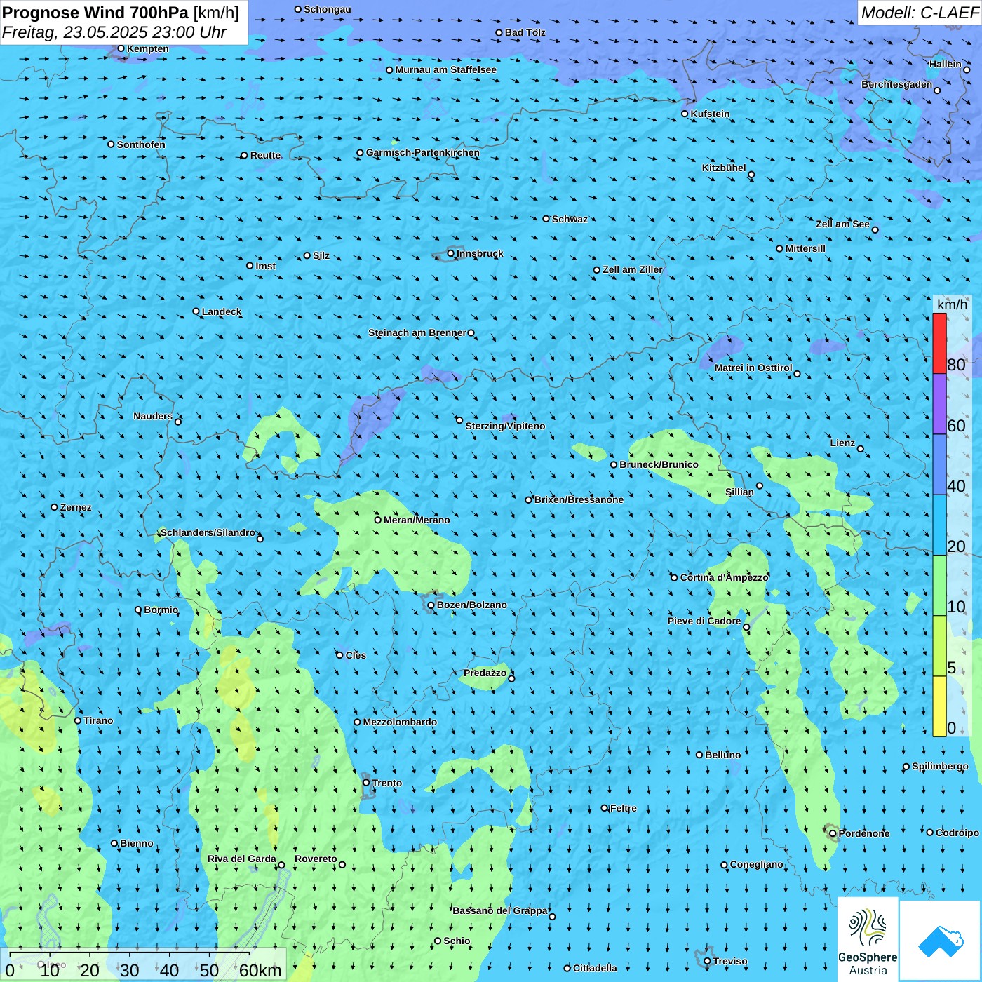Click the "Bozen/Bolzano" label
This screenshot has height=982, width=982.
pos(472,605)
